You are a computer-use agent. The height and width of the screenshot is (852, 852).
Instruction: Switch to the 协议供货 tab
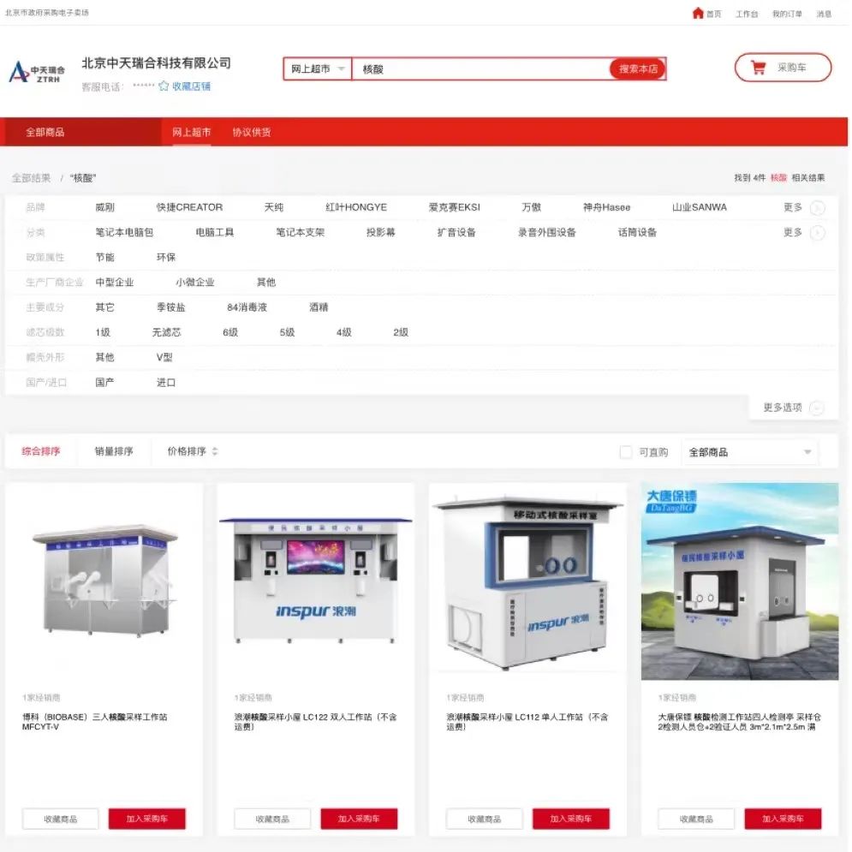coord(252,133)
